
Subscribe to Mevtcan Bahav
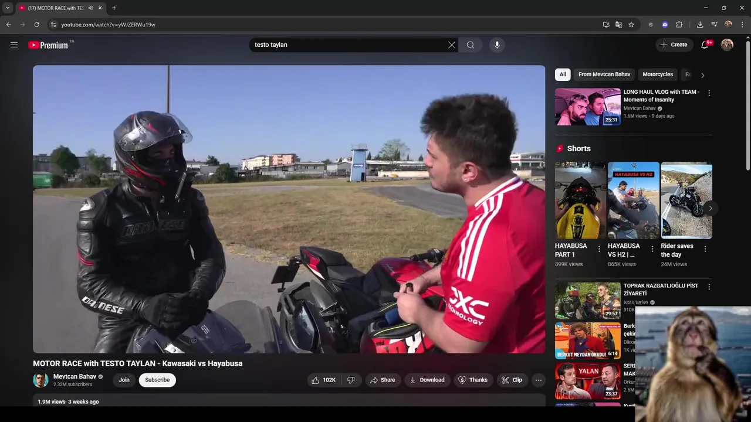157,380
